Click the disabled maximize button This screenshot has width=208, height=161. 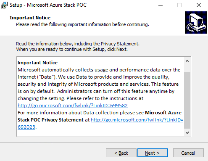click(179, 5)
